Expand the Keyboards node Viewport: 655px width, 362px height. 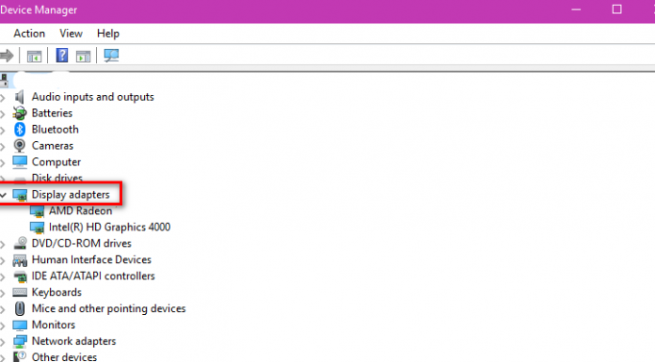pos(3,293)
